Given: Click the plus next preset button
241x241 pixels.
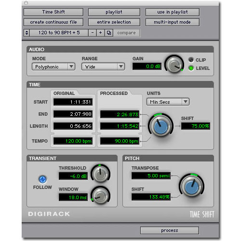Looking at the screenshot, I should (x=101, y=33).
